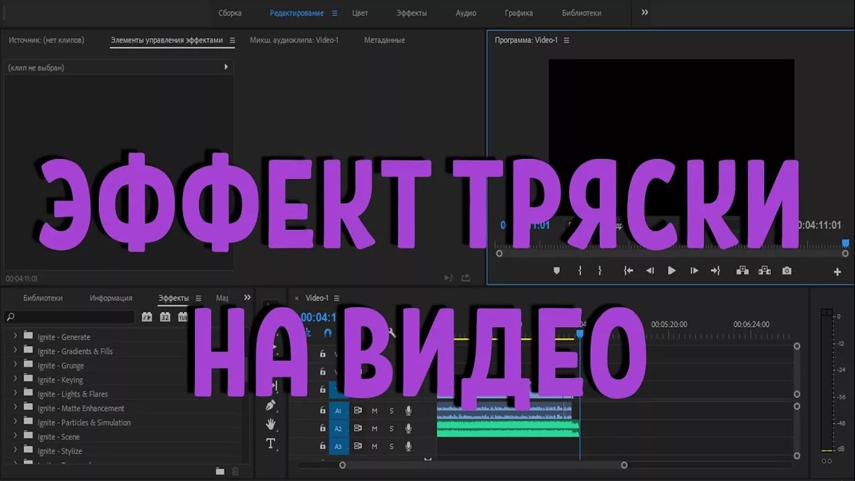Click the timeline playhead marker
855x481 pixels.
click(580, 333)
